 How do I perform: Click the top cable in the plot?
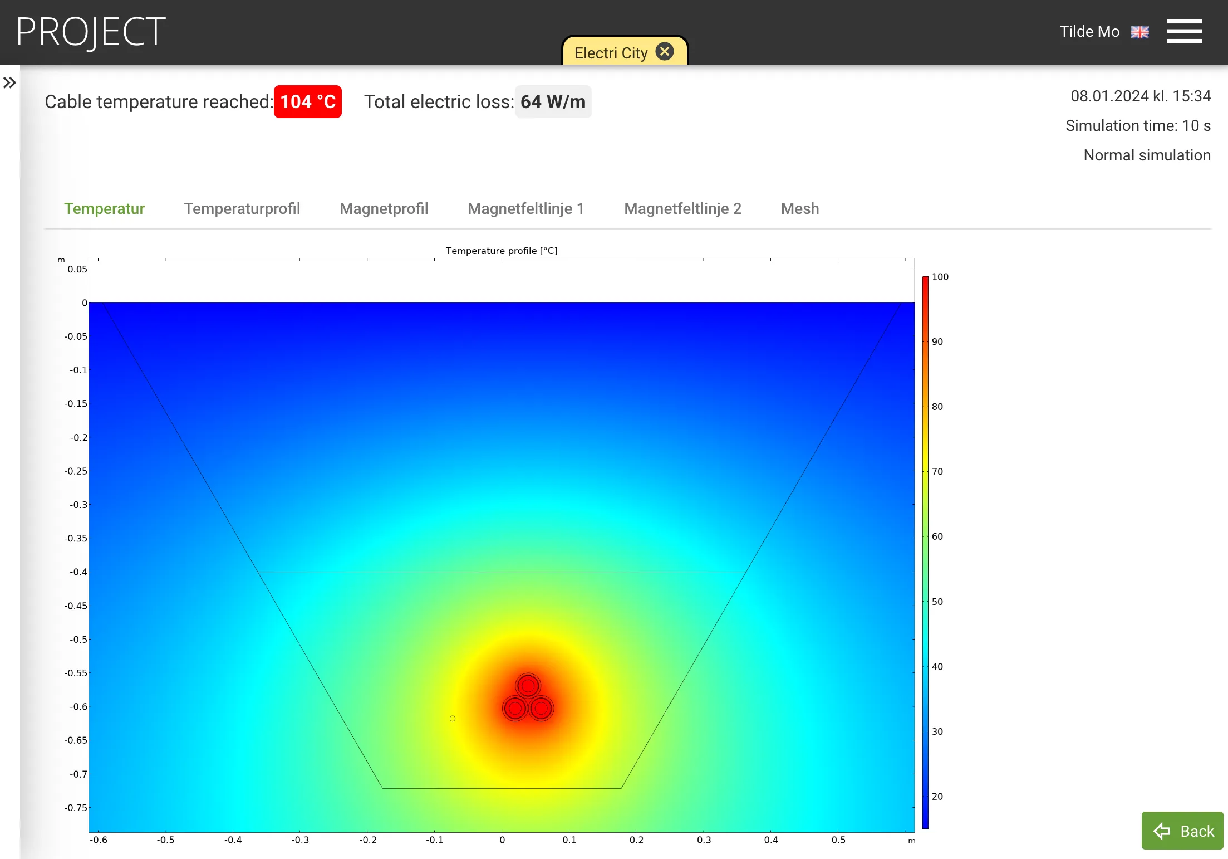(x=528, y=686)
